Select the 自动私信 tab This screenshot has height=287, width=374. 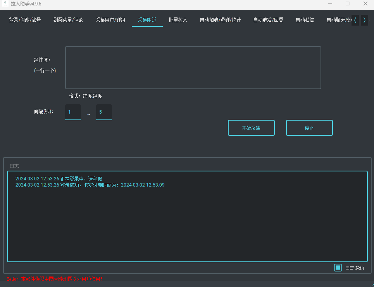305,20
